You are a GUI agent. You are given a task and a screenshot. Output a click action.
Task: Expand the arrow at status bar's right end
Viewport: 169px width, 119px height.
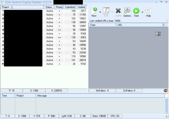(x=166, y=116)
